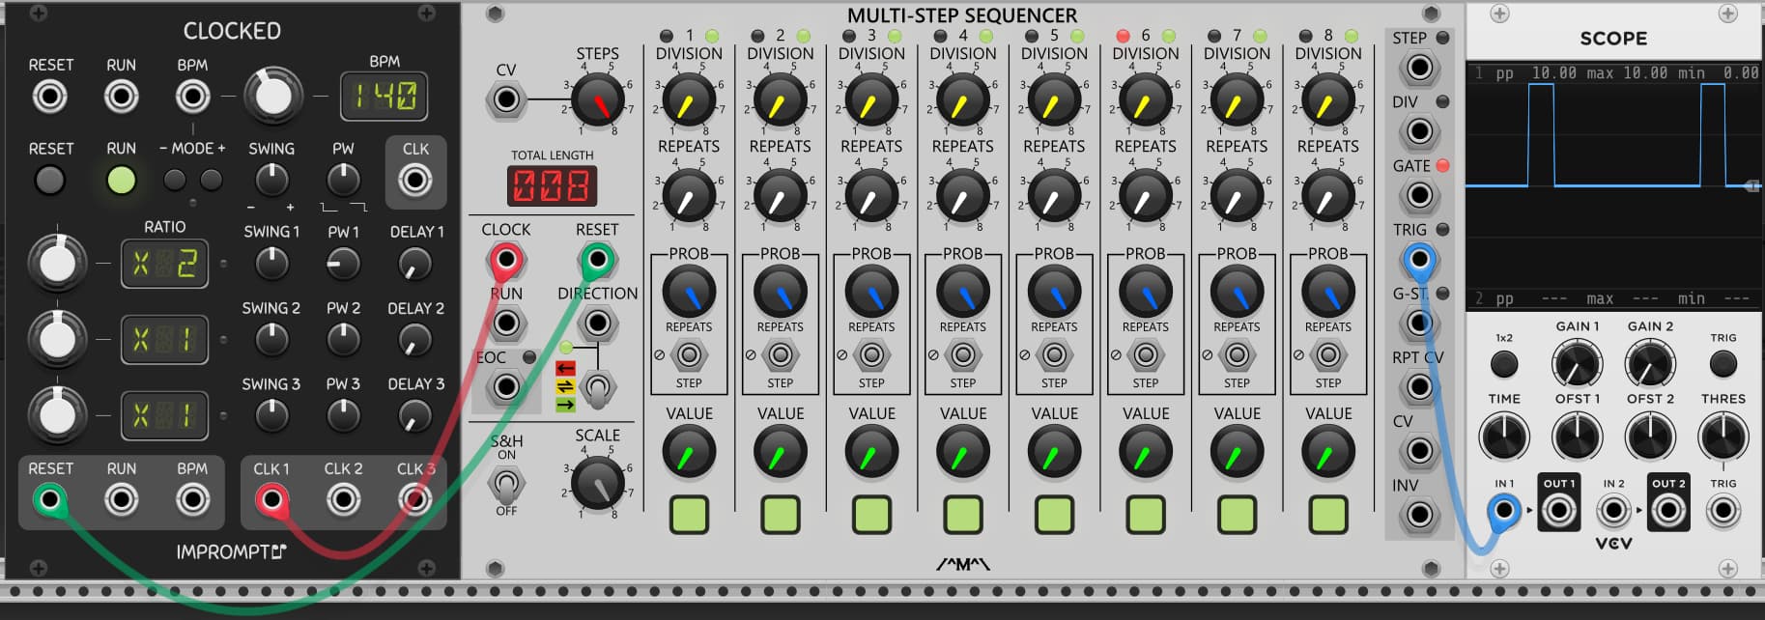Click the Clocked BPM output jack
This screenshot has width=1765, height=620.
coord(192,499)
